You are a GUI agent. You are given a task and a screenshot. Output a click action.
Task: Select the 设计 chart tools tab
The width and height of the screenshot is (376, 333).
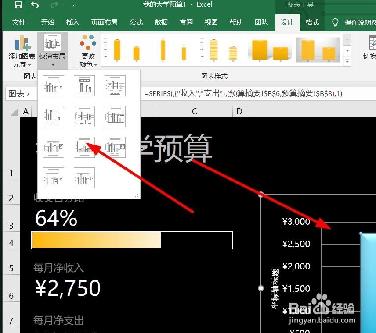[x=287, y=22]
